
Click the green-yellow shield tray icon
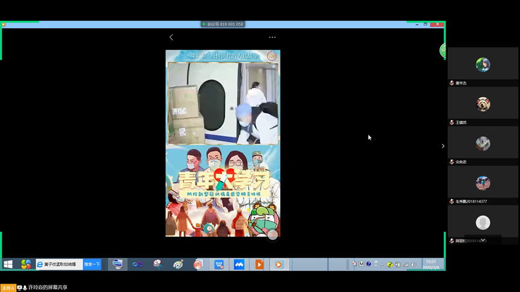click(390, 264)
